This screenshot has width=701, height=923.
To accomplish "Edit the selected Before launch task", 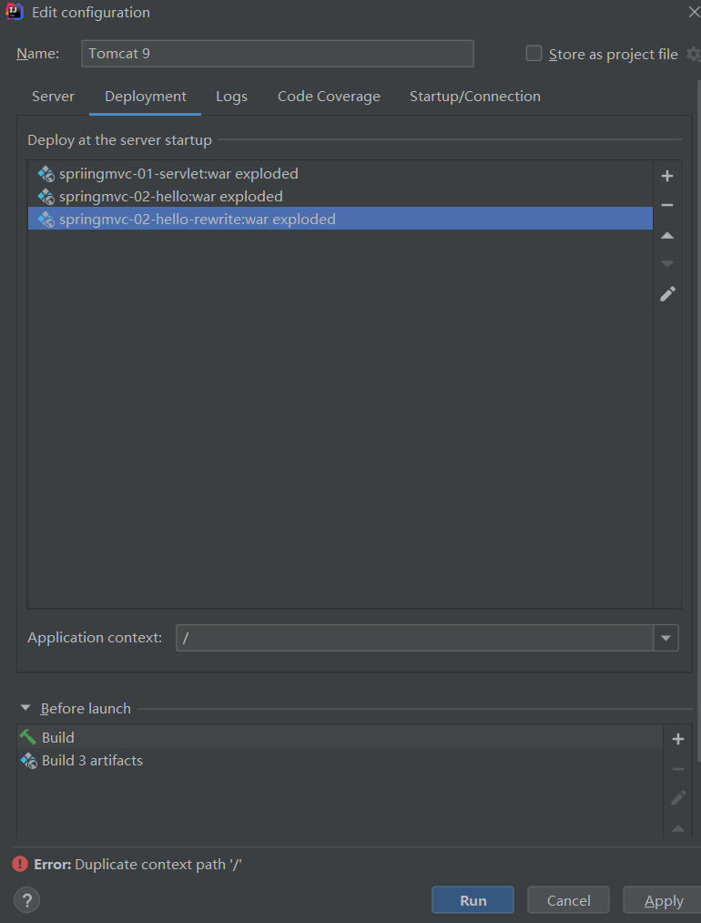I will point(677,797).
